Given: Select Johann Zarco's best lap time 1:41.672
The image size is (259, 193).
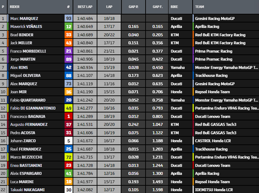Looking at the screenshot, I should [x=85, y=141].
